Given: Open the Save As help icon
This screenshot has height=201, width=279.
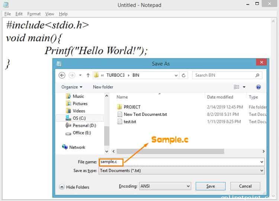Looking at the screenshot, I should click(259, 87).
